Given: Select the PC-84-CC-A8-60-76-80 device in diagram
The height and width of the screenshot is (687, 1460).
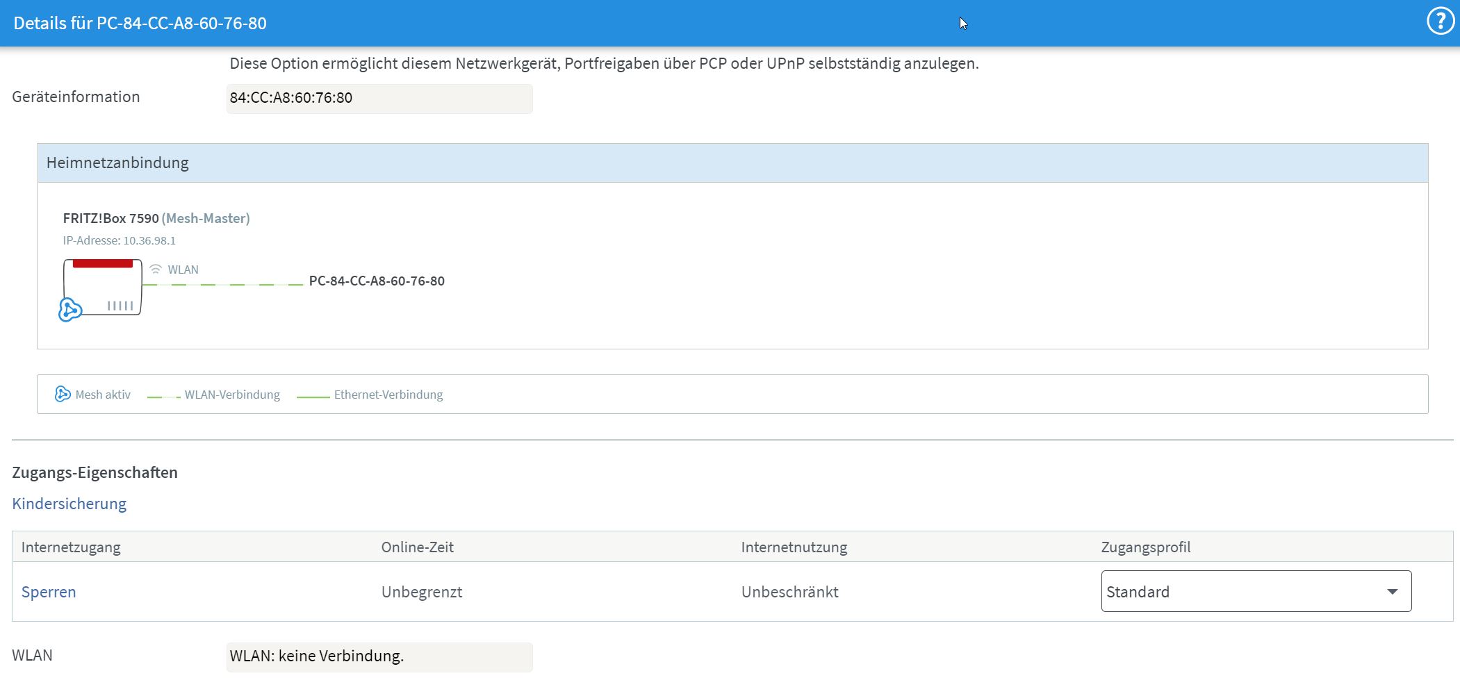Looking at the screenshot, I should [x=377, y=281].
